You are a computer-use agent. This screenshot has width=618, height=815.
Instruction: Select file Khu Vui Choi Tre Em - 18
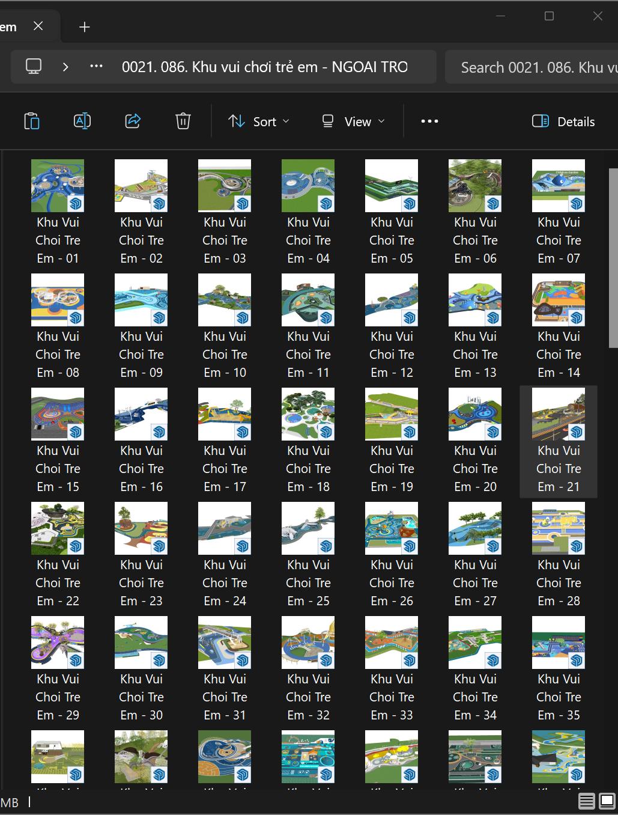coord(308,440)
